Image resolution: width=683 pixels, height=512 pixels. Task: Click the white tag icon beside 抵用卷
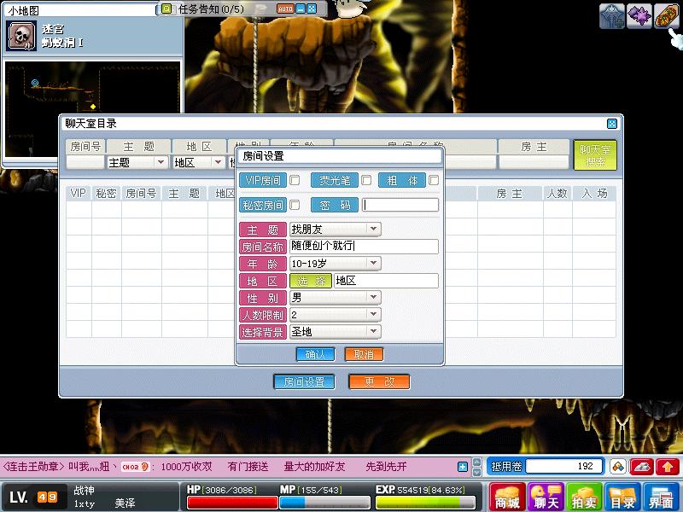click(617, 467)
